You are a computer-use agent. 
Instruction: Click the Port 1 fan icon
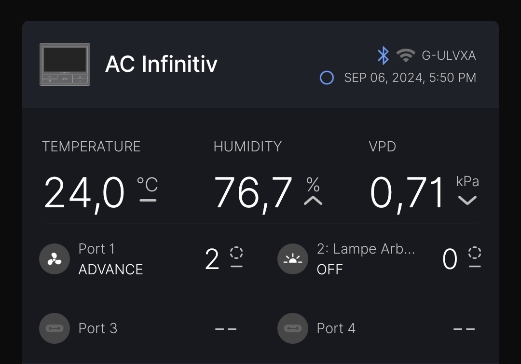55,259
